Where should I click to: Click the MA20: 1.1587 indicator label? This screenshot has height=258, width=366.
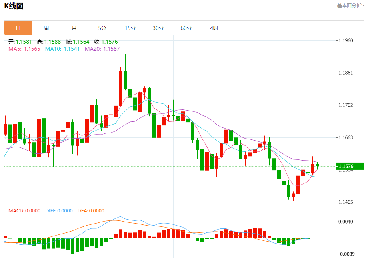coord(102,49)
